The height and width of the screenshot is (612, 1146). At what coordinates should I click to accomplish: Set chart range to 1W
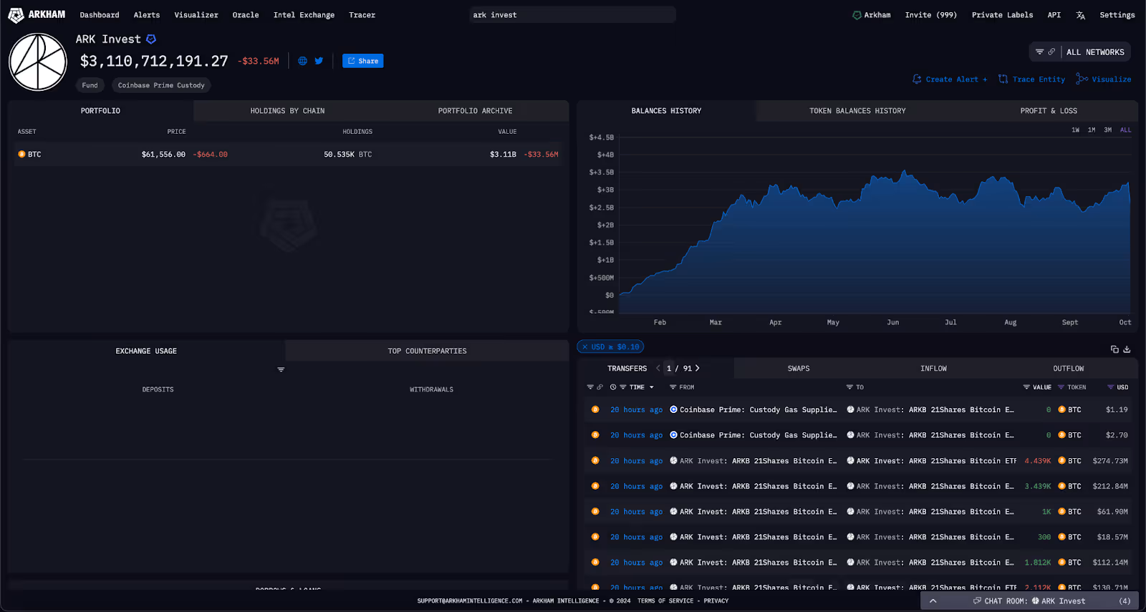[x=1075, y=130]
